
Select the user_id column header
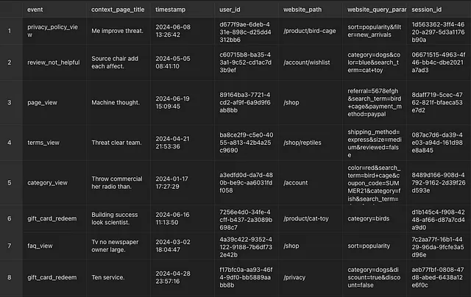247,10
